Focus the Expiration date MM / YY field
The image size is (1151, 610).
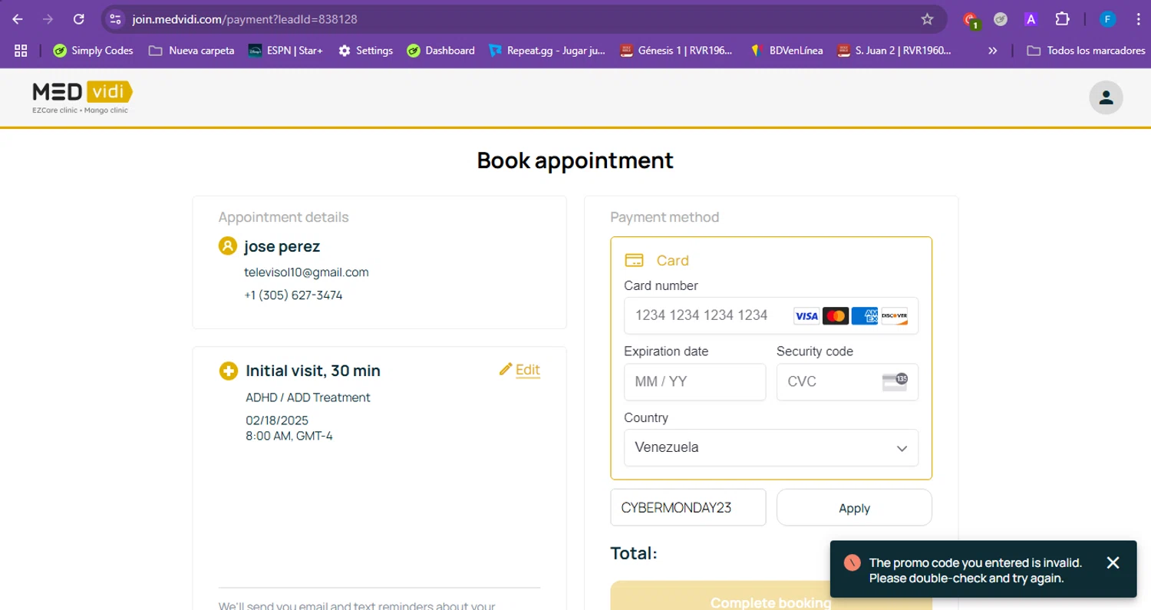coord(694,381)
